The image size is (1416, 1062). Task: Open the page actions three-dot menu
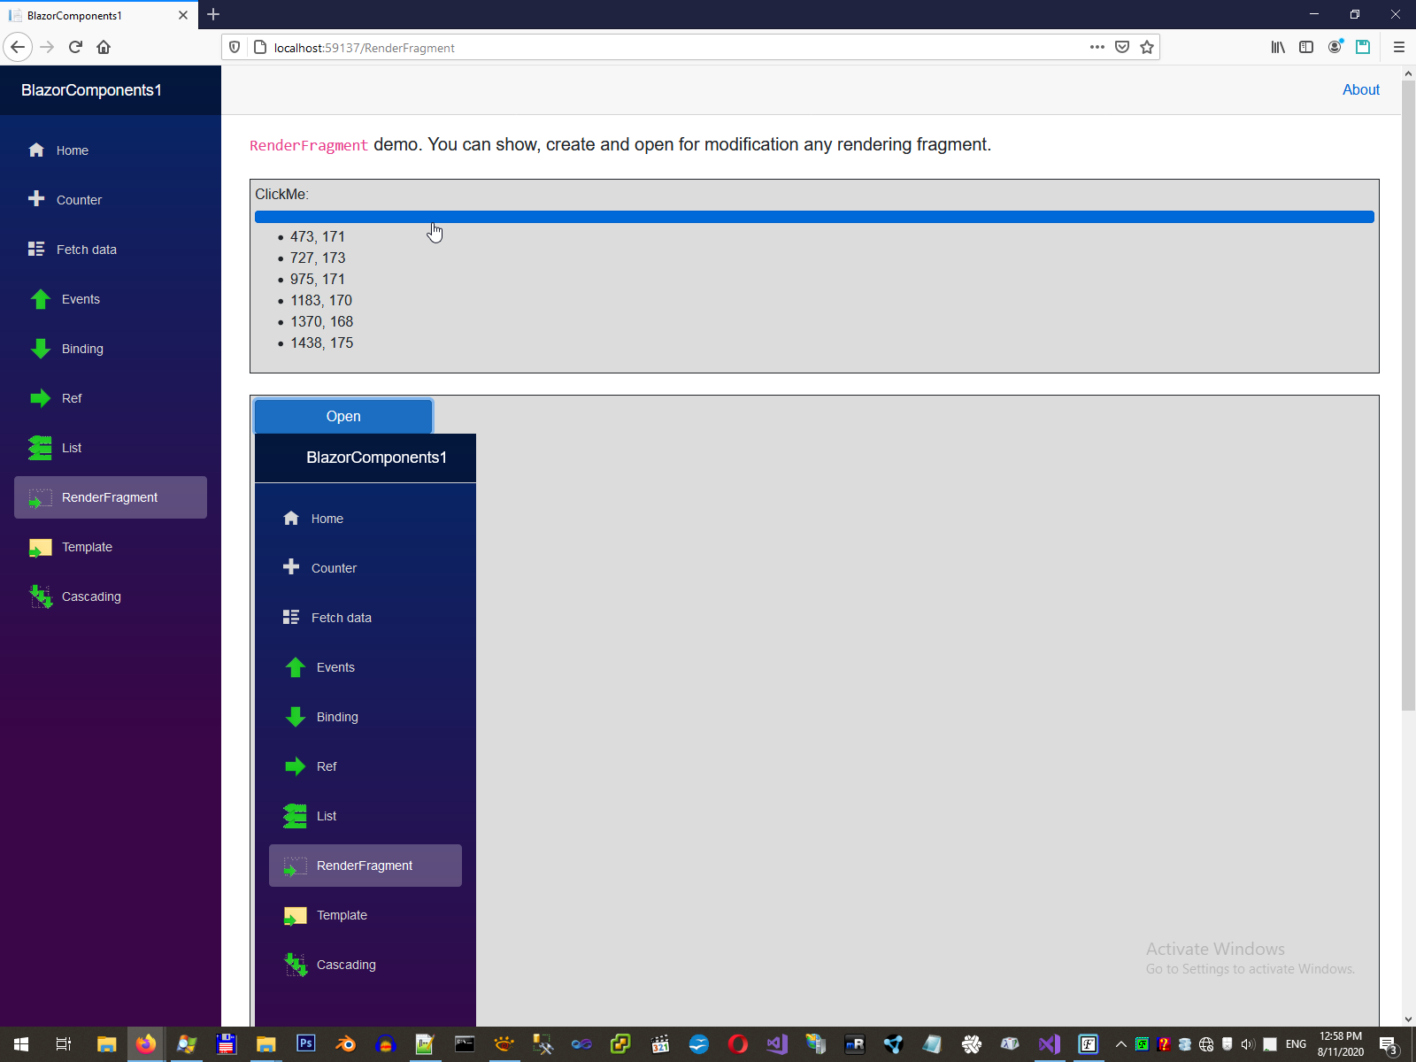coord(1097,47)
